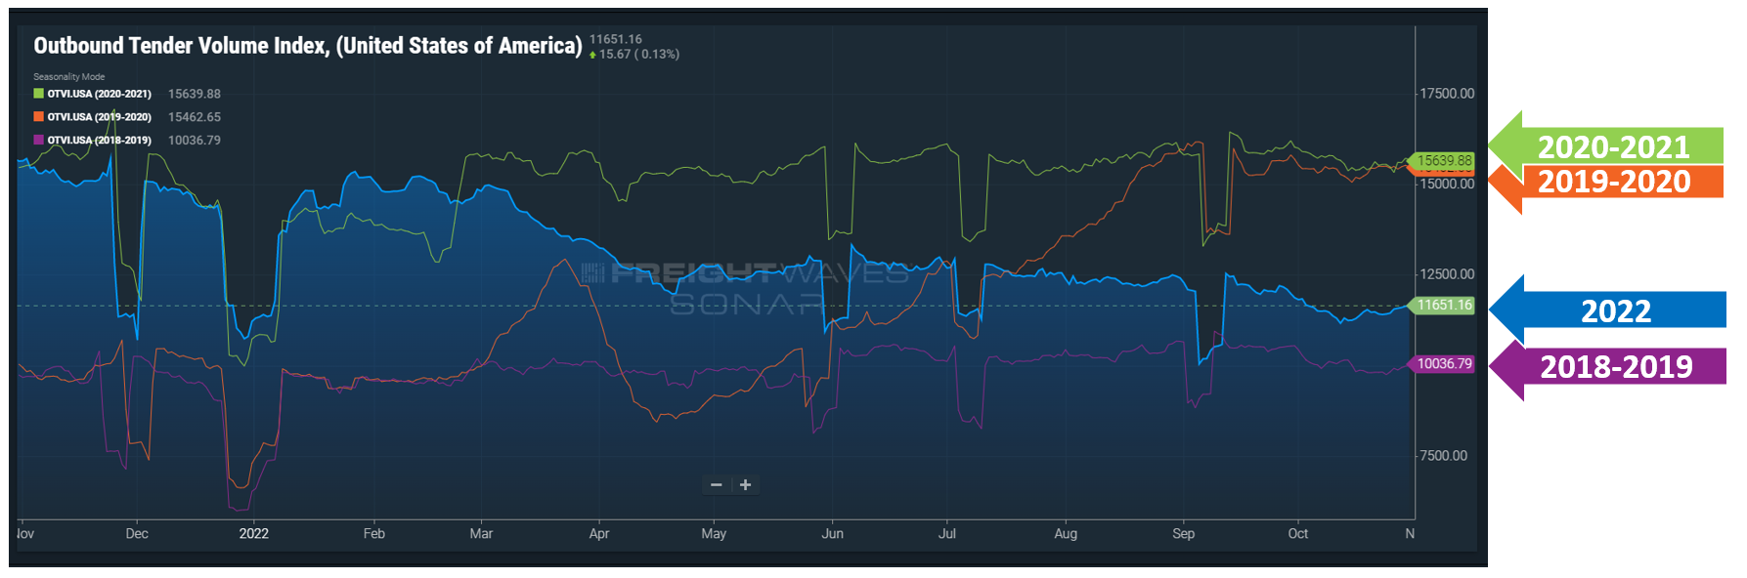Select the OTVI.USA (2018-2019) legend label
The height and width of the screenshot is (578, 1747).
click(x=100, y=141)
